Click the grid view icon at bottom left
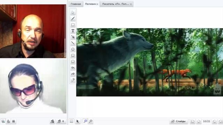This screenshot has width=223, height=125. [x=14, y=121]
